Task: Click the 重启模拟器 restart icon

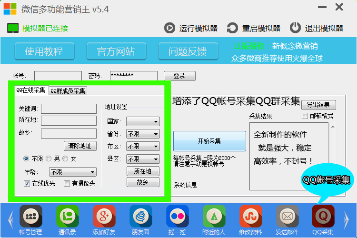Action: point(232,28)
